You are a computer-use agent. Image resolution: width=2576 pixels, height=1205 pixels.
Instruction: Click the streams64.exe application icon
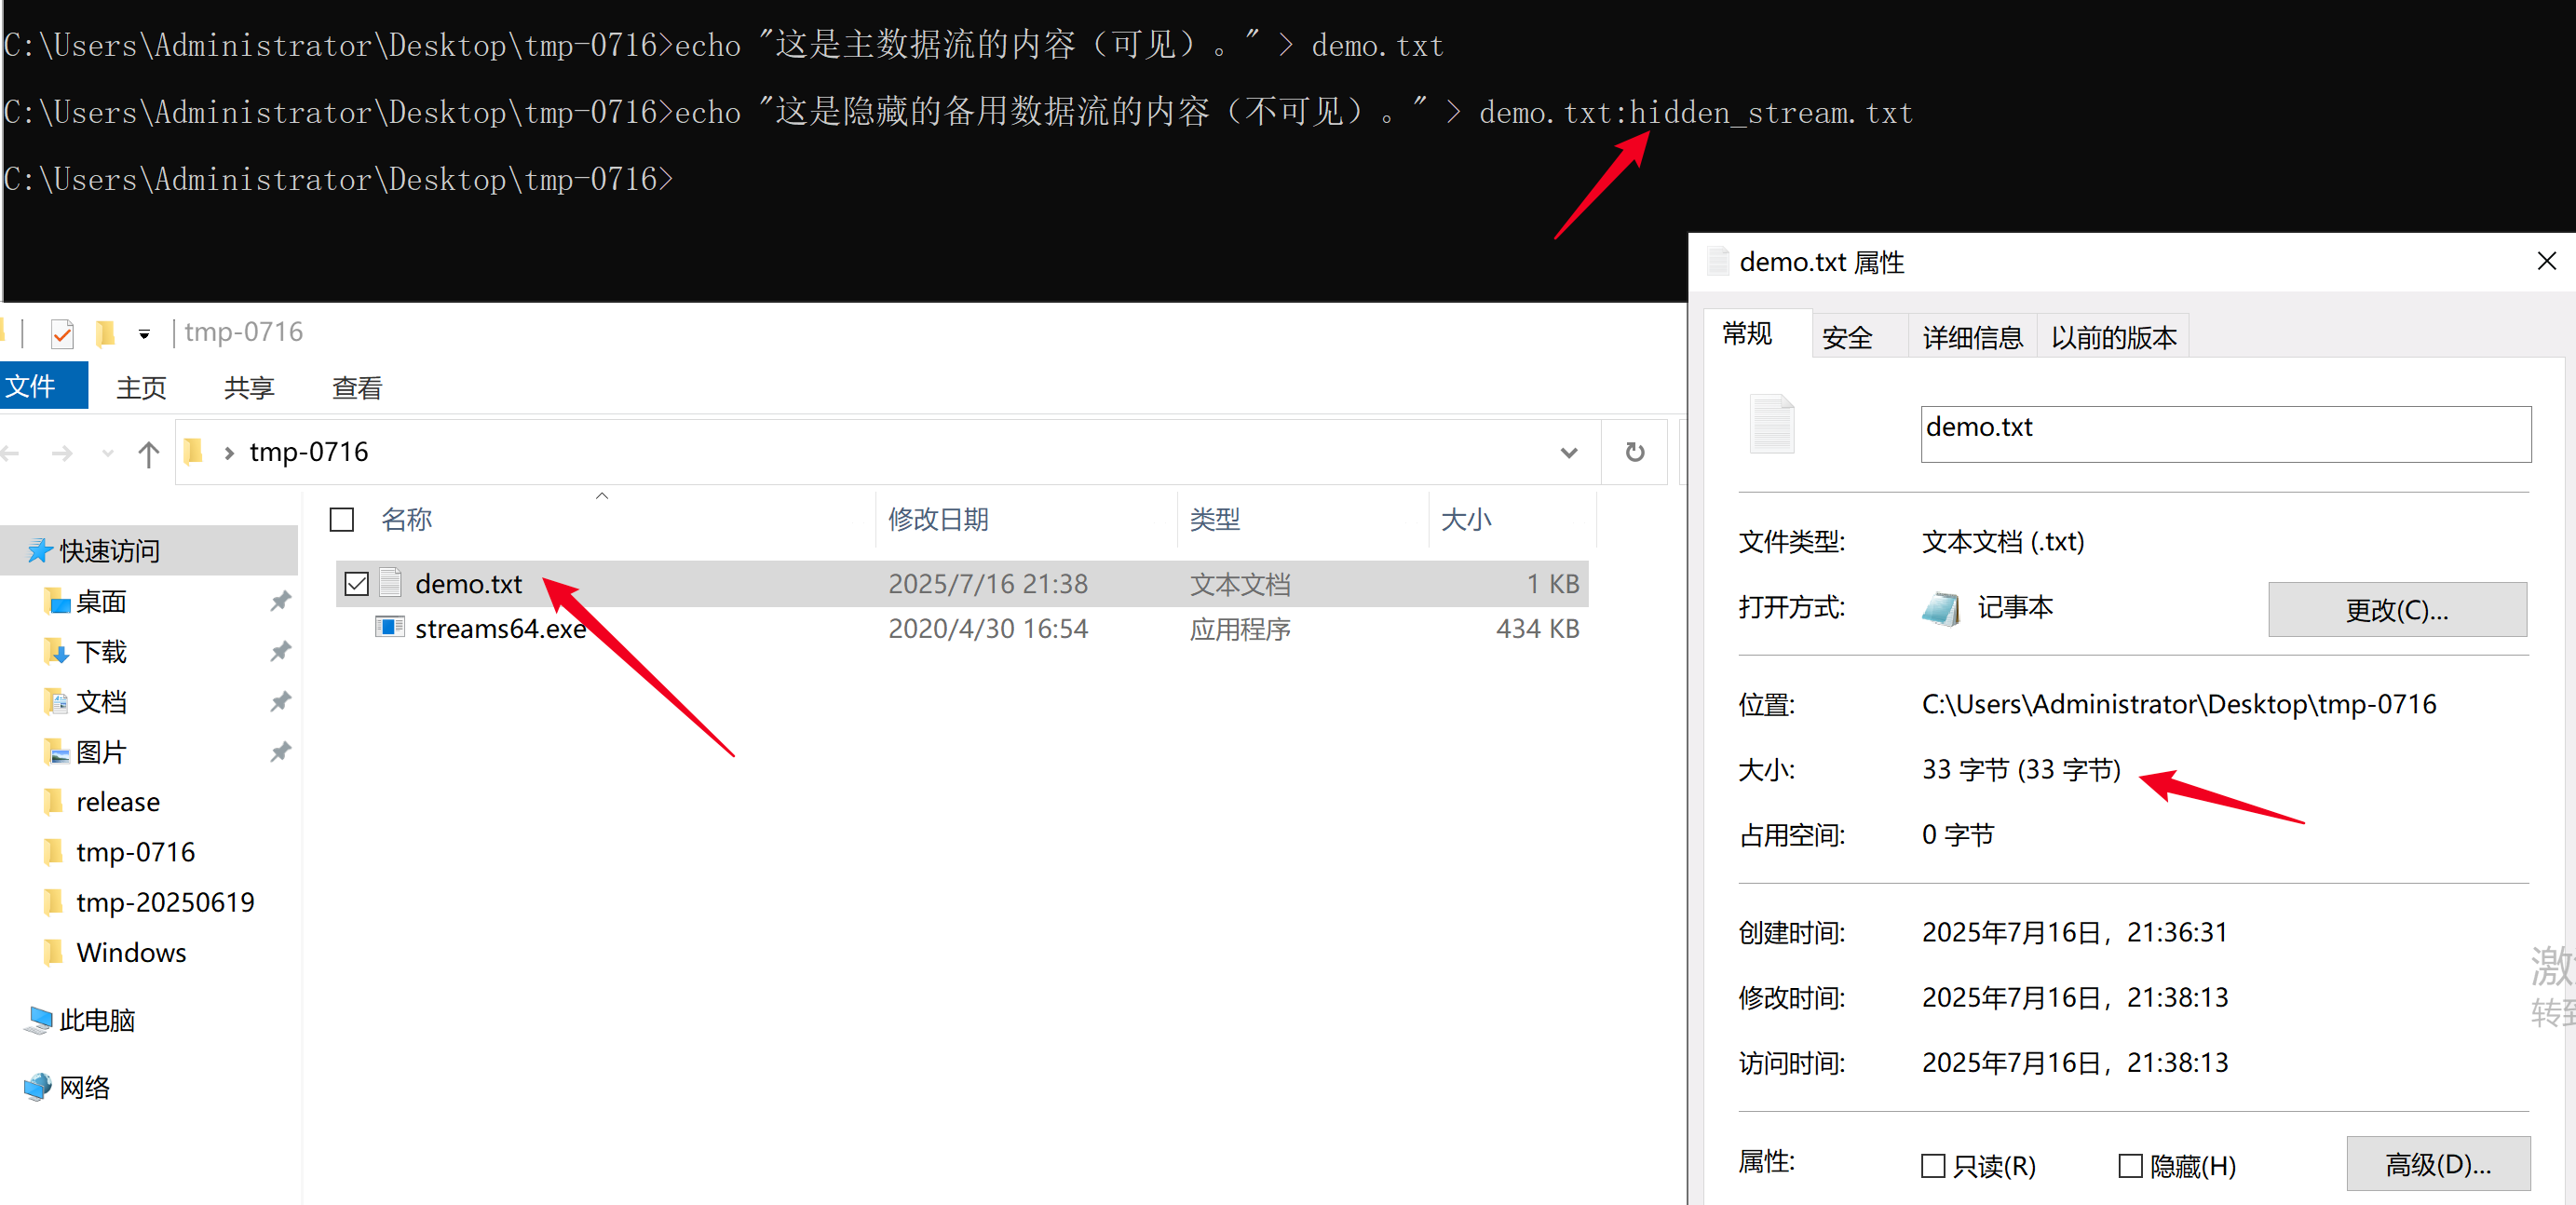(x=389, y=628)
